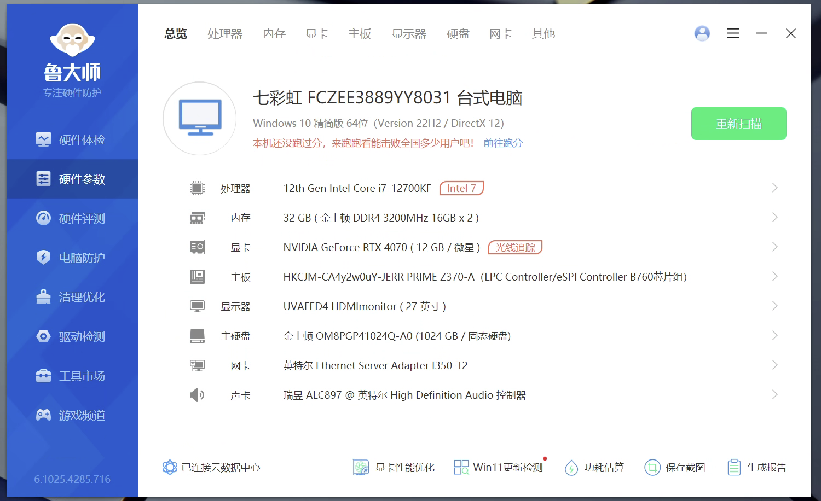Viewport: 821px width, 501px height.
Task: Click NVIDIA GeForce RTX 4070 text
Action: click(381, 247)
